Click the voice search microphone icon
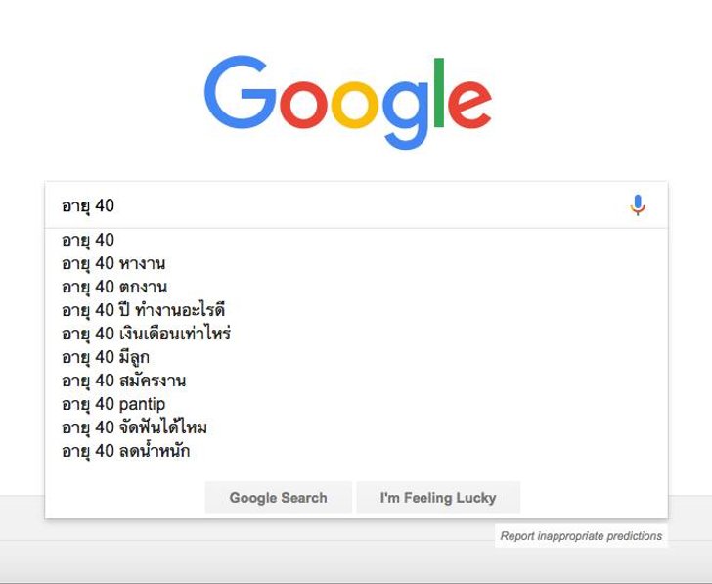 638,205
